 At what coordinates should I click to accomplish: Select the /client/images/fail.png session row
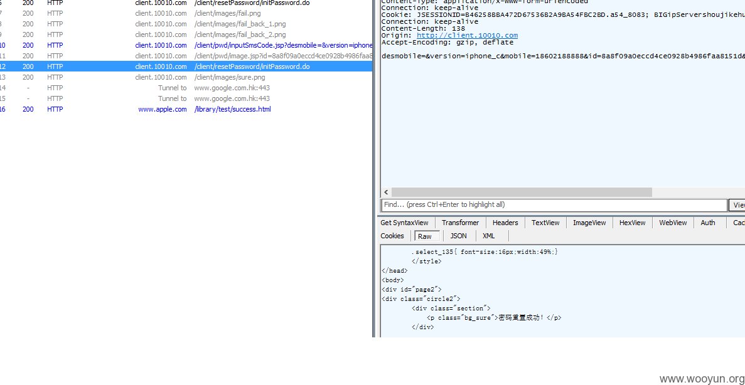click(186, 13)
